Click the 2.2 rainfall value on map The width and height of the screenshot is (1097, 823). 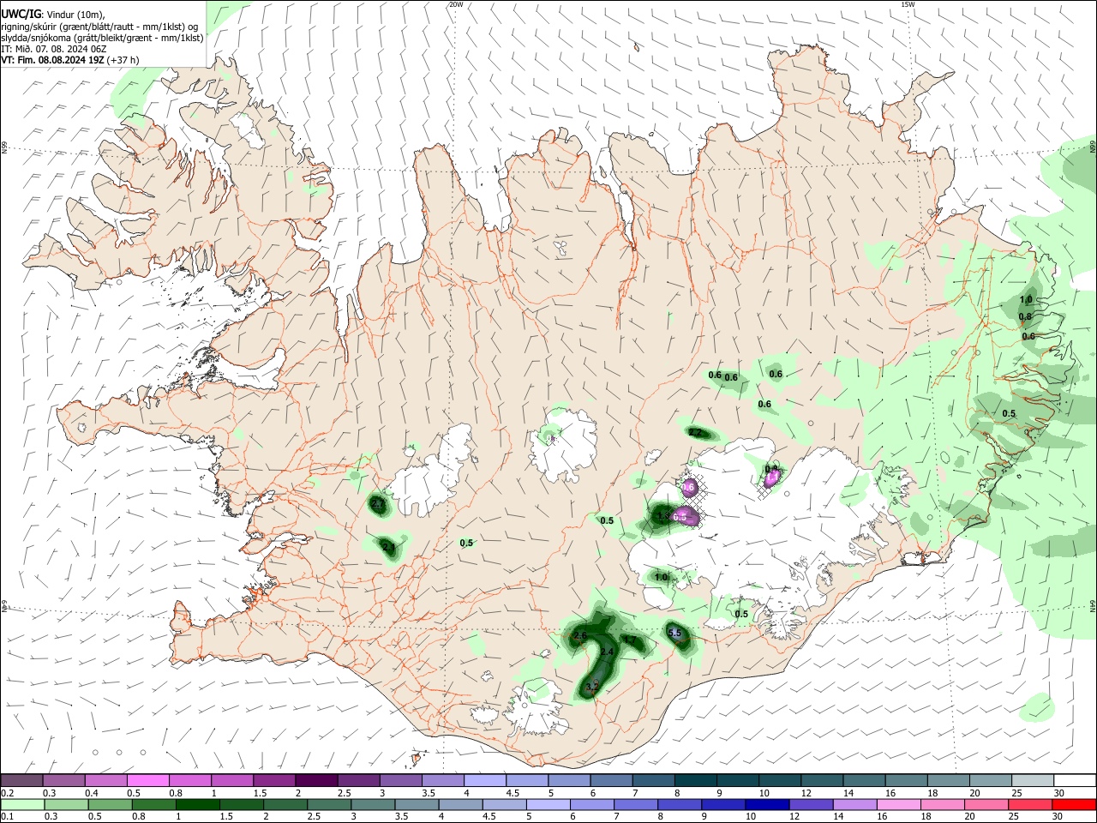click(x=696, y=433)
